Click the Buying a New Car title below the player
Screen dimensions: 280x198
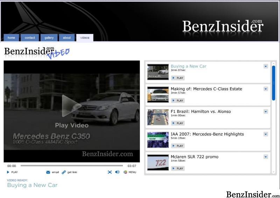click(x=32, y=185)
